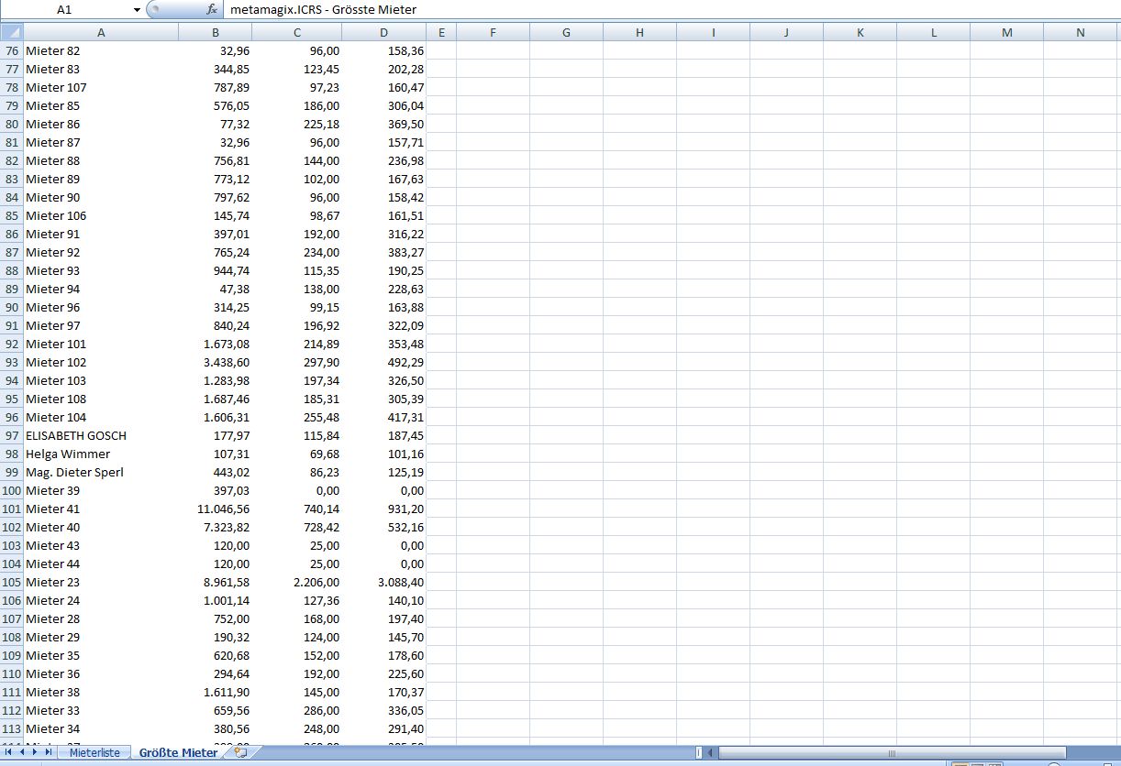
Task: Click value '2.206,00' in column C
Action: tap(316, 582)
